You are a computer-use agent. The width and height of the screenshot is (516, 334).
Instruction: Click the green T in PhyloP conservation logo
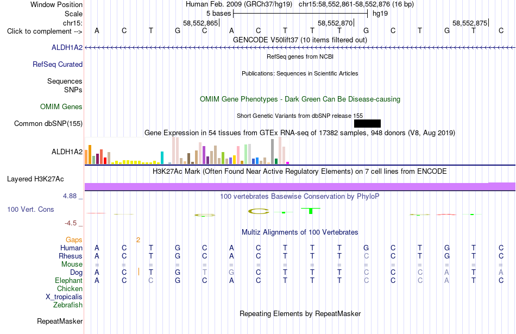coord(311,211)
